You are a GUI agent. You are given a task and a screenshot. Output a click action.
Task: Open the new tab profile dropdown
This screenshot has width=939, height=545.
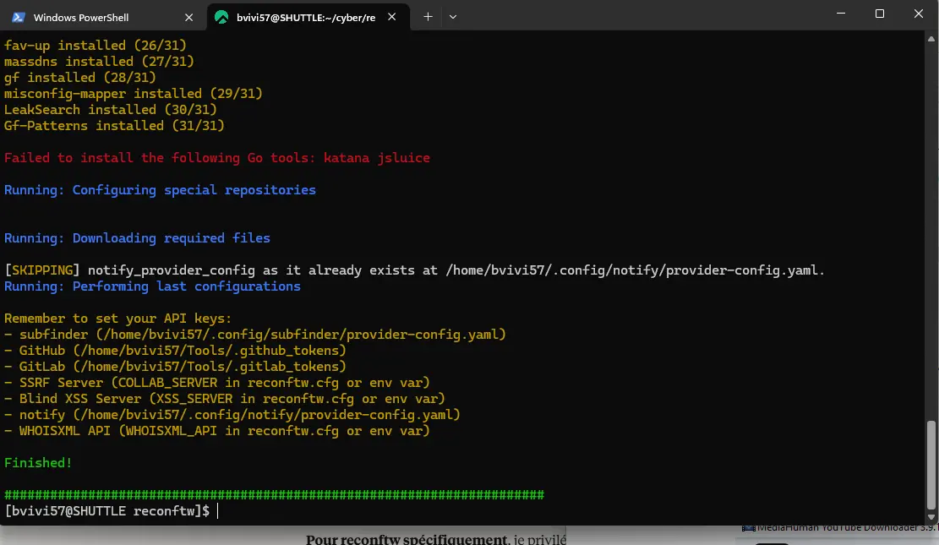tap(453, 17)
